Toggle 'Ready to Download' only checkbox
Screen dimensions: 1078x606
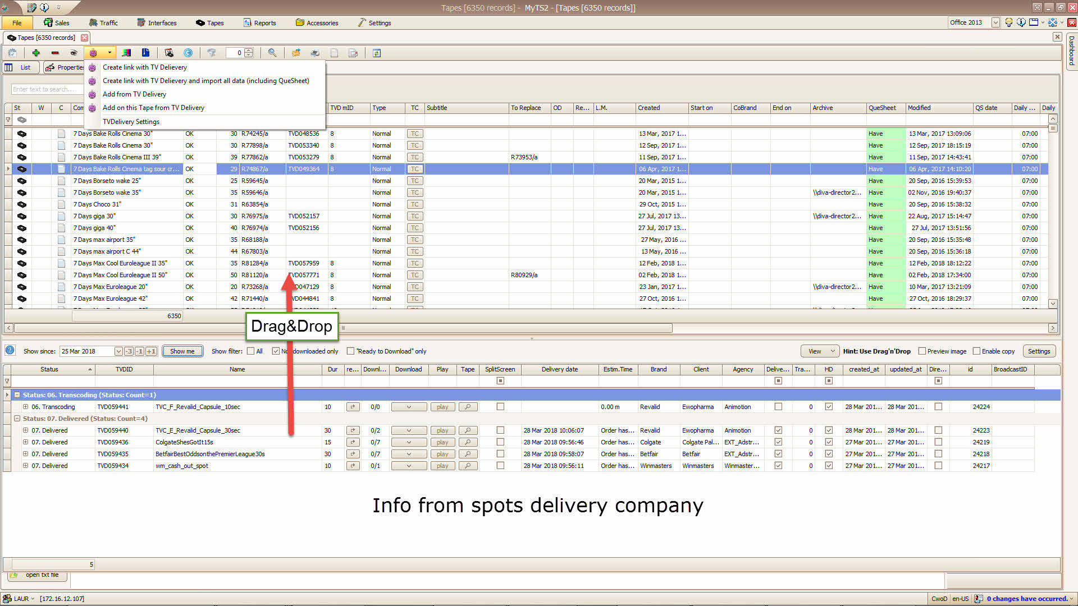350,351
